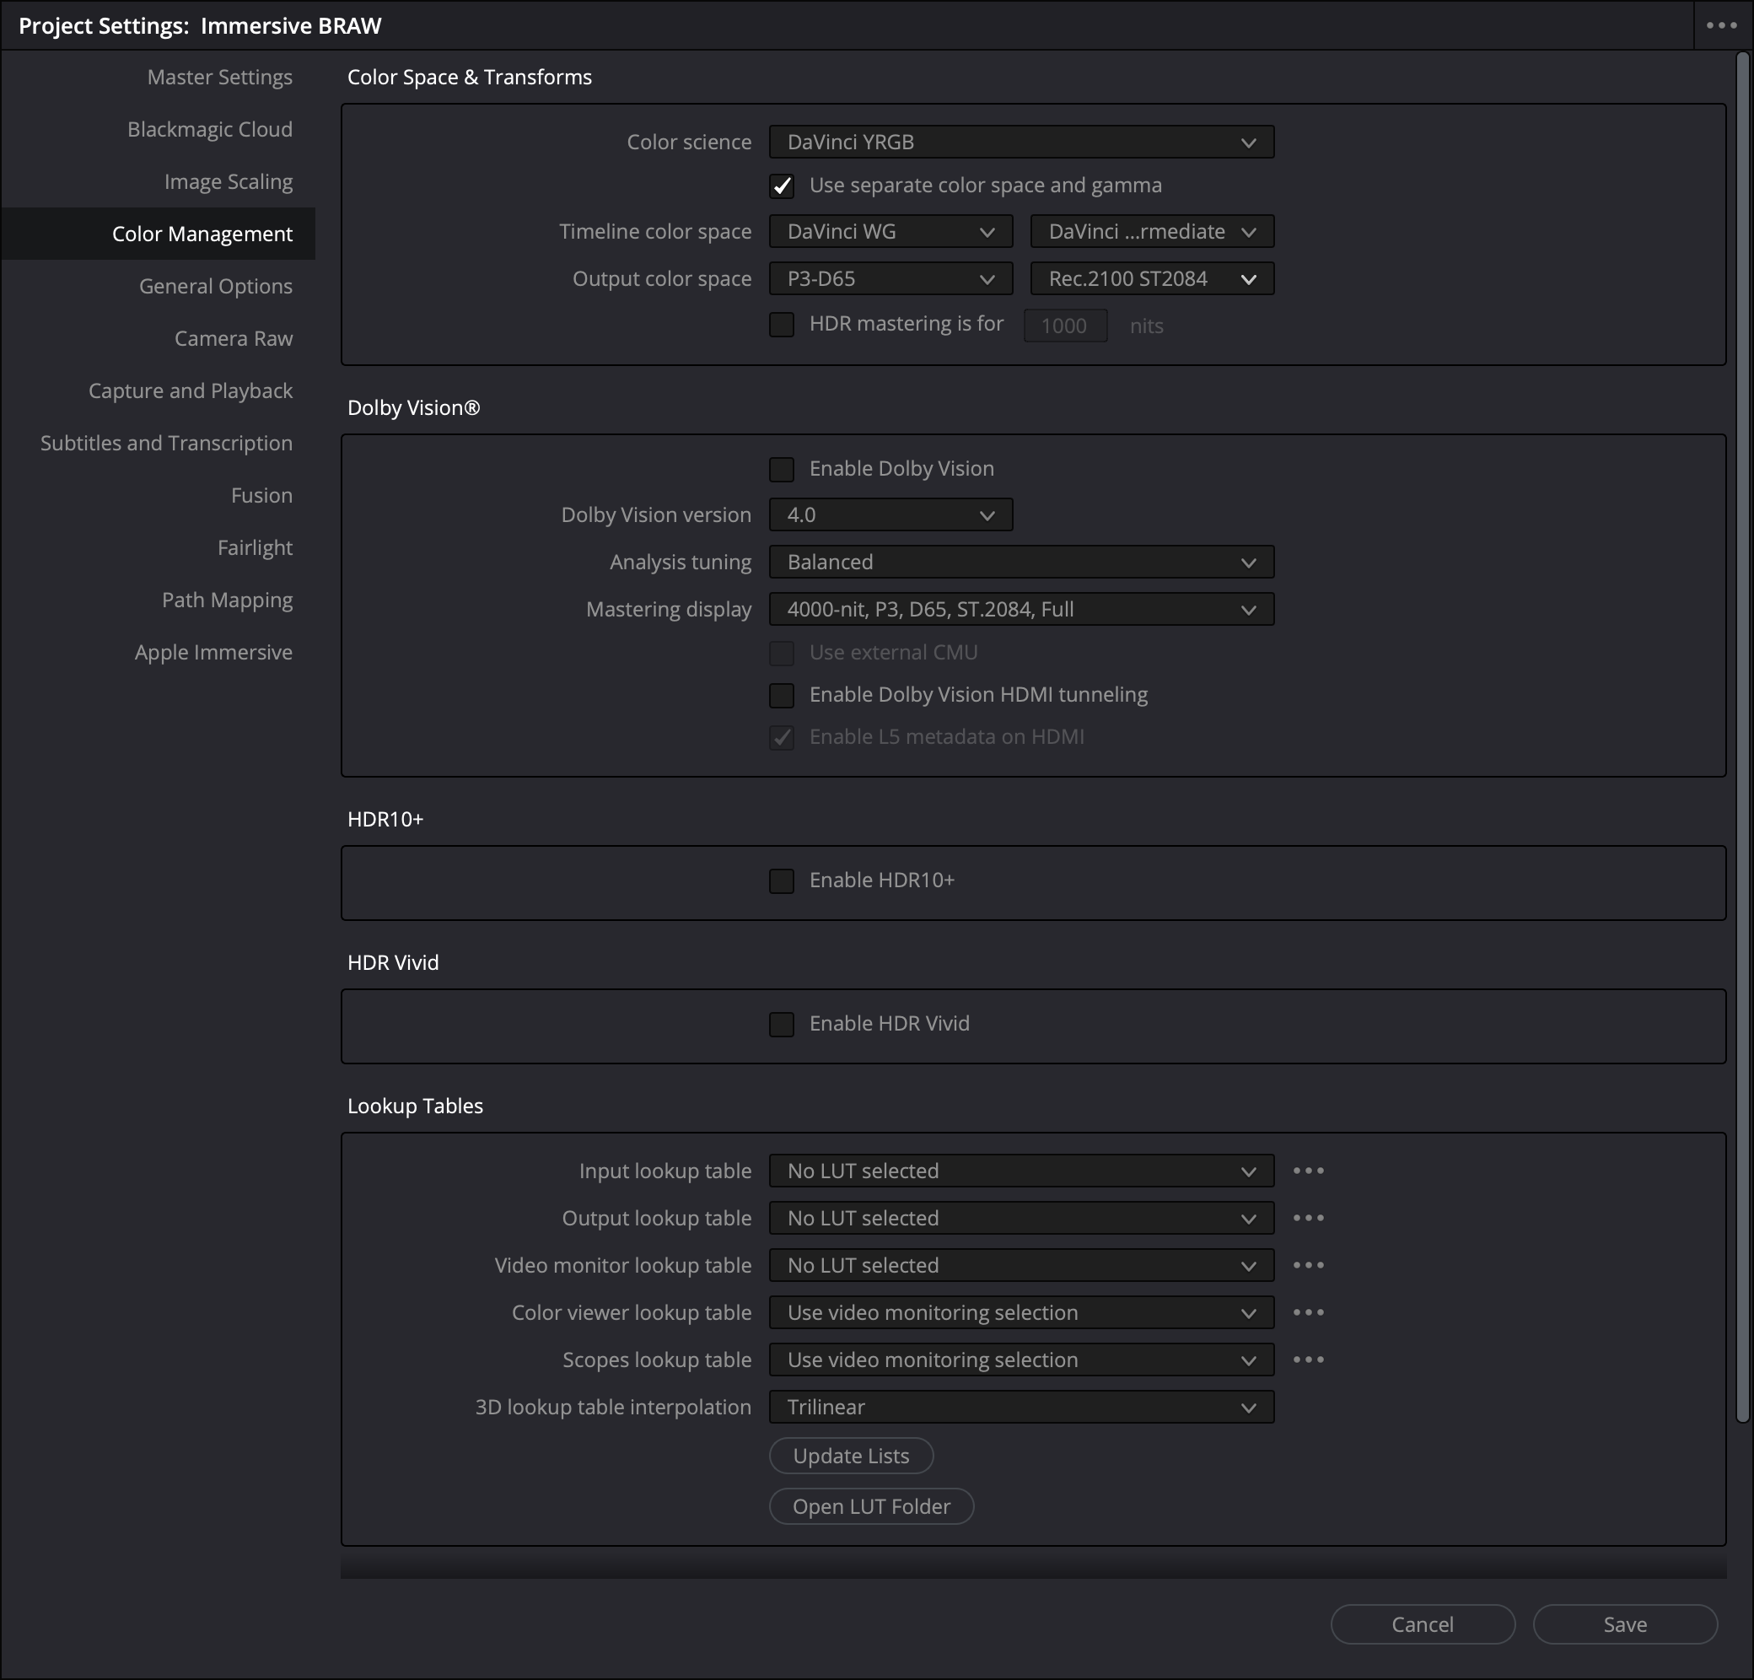Open the Color science dropdown
This screenshot has width=1754, height=1680.
coord(1021,143)
